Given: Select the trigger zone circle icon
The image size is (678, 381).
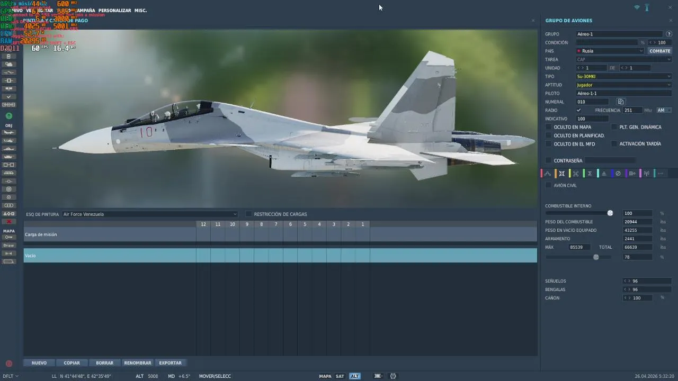Looking at the screenshot, I should coord(8,189).
